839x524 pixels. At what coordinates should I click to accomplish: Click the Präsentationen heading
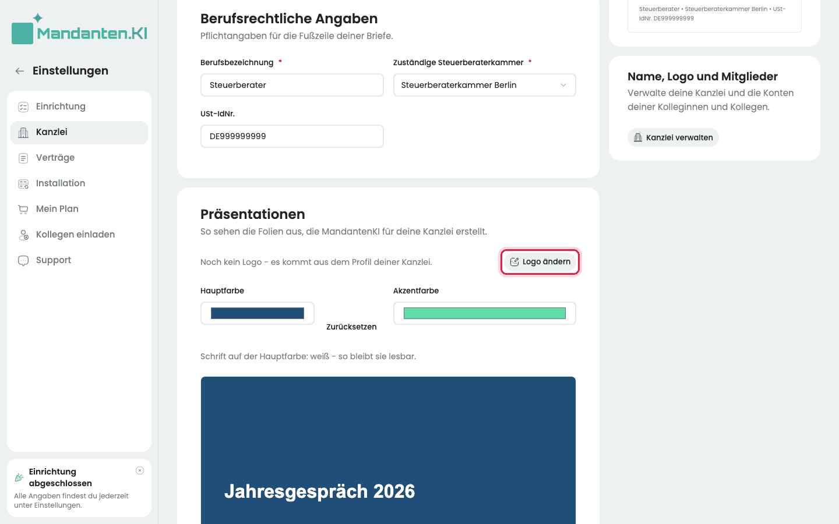(x=253, y=214)
